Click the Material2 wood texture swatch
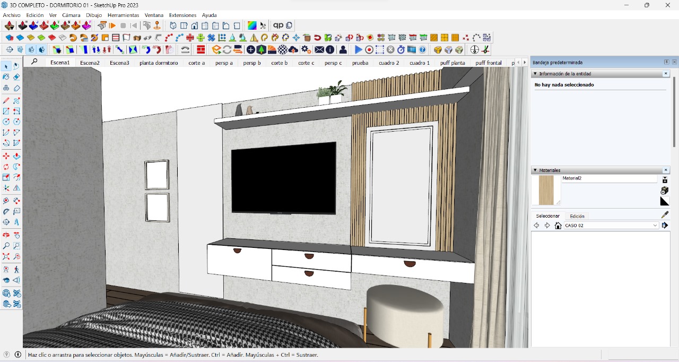This screenshot has width=679, height=362. 546,190
